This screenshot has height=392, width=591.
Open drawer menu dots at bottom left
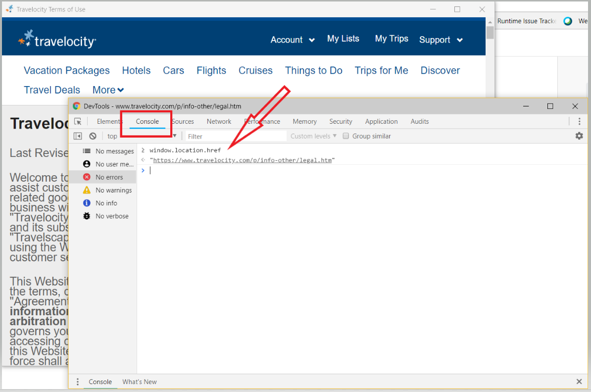click(x=78, y=382)
